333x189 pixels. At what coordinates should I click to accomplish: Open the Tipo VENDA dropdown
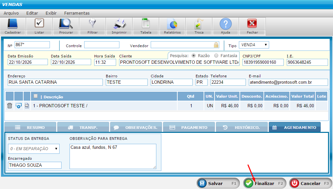point(254,45)
